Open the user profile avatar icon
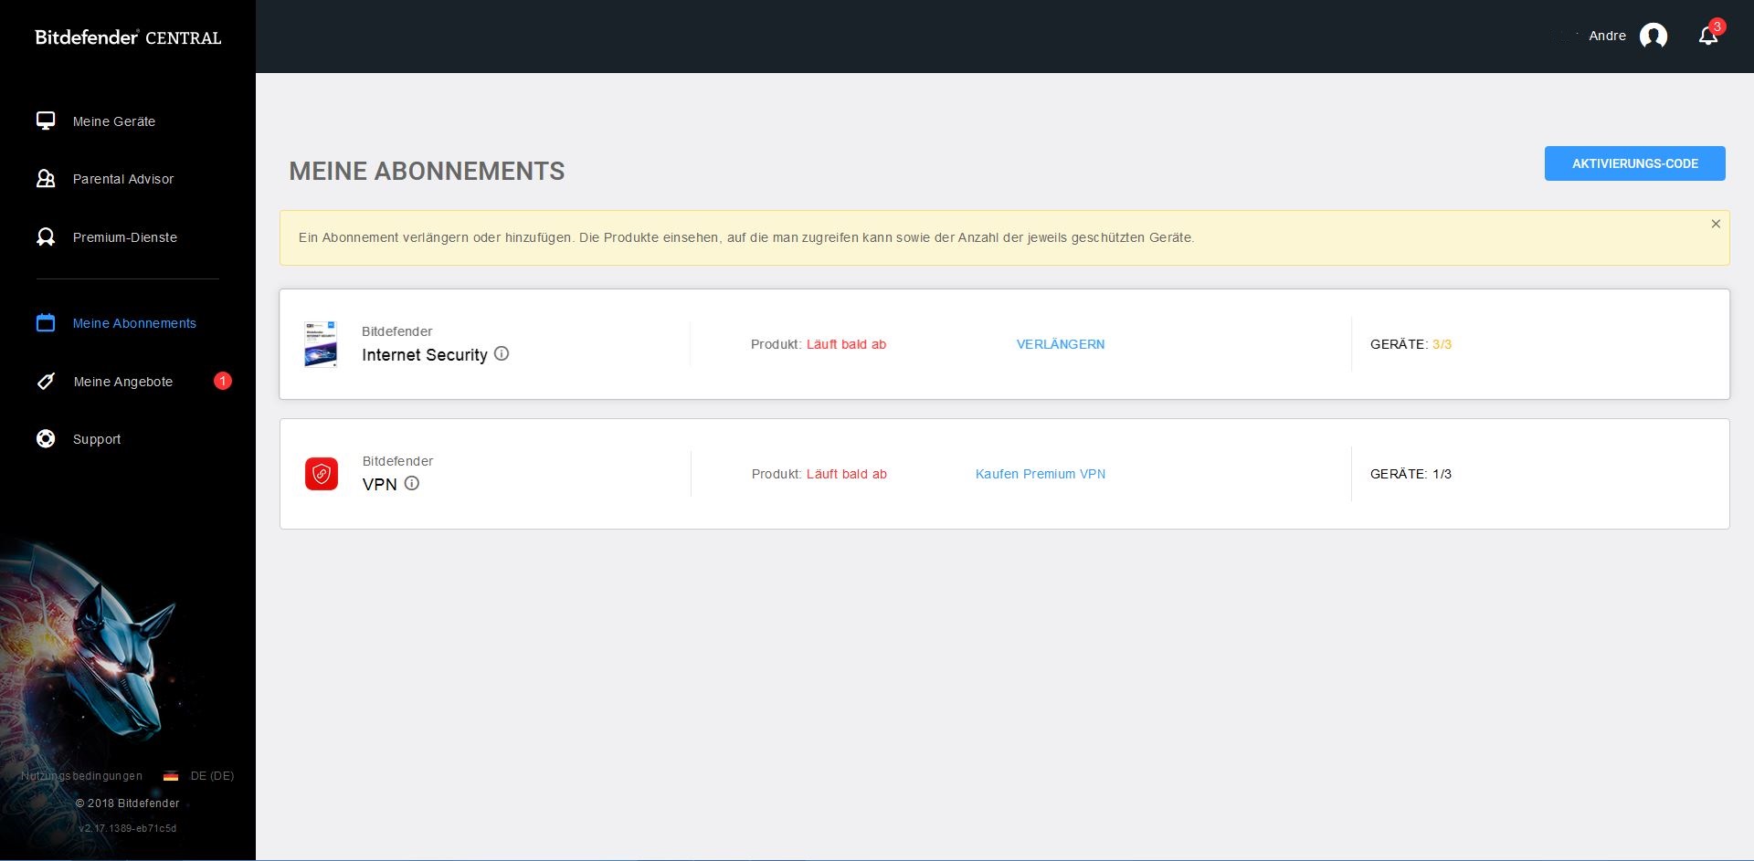 click(1653, 37)
